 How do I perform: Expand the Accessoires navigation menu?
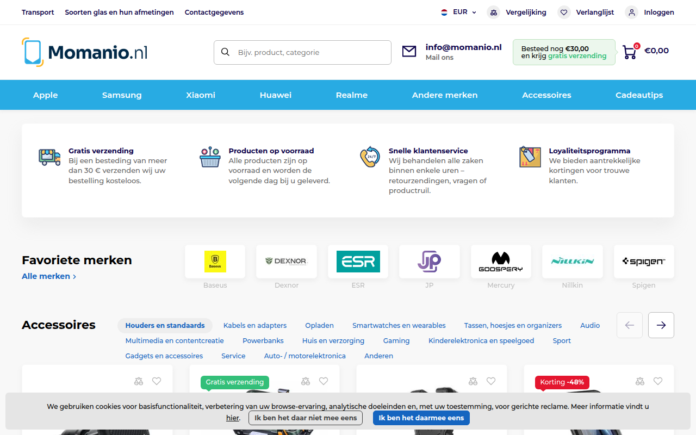tap(546, 95)
